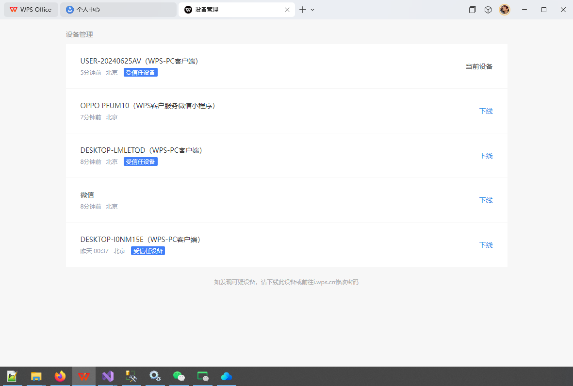This screenshot has height=386, width=573.
Task: Open WeChat from the taskbar
Action: (179, 376)
